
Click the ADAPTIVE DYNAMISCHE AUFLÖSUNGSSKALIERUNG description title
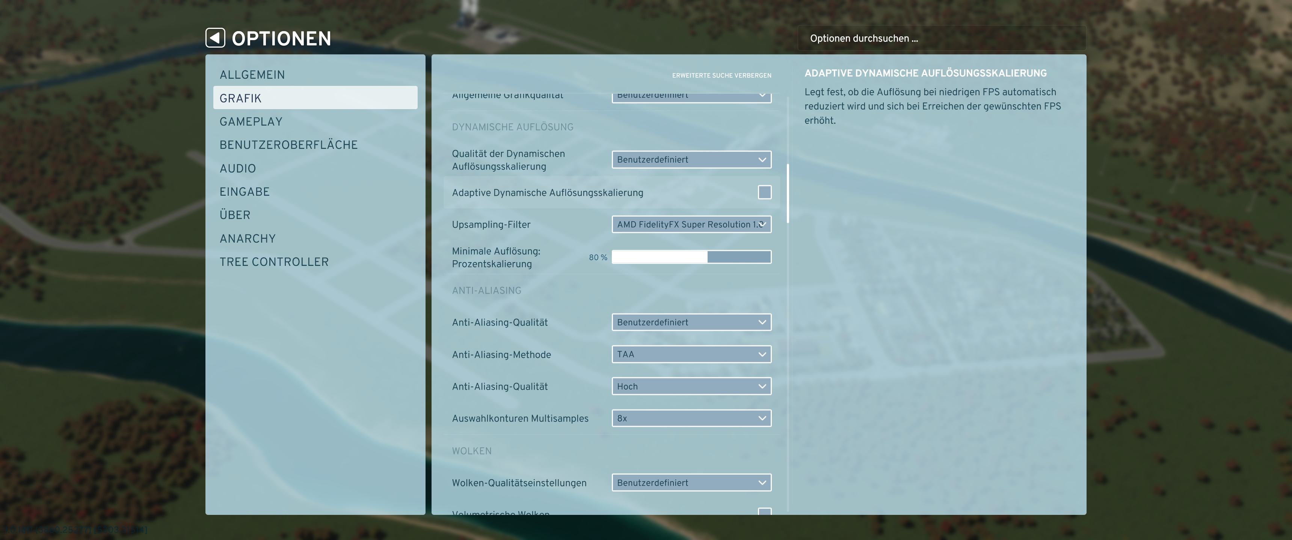click(x=925, y=73)
